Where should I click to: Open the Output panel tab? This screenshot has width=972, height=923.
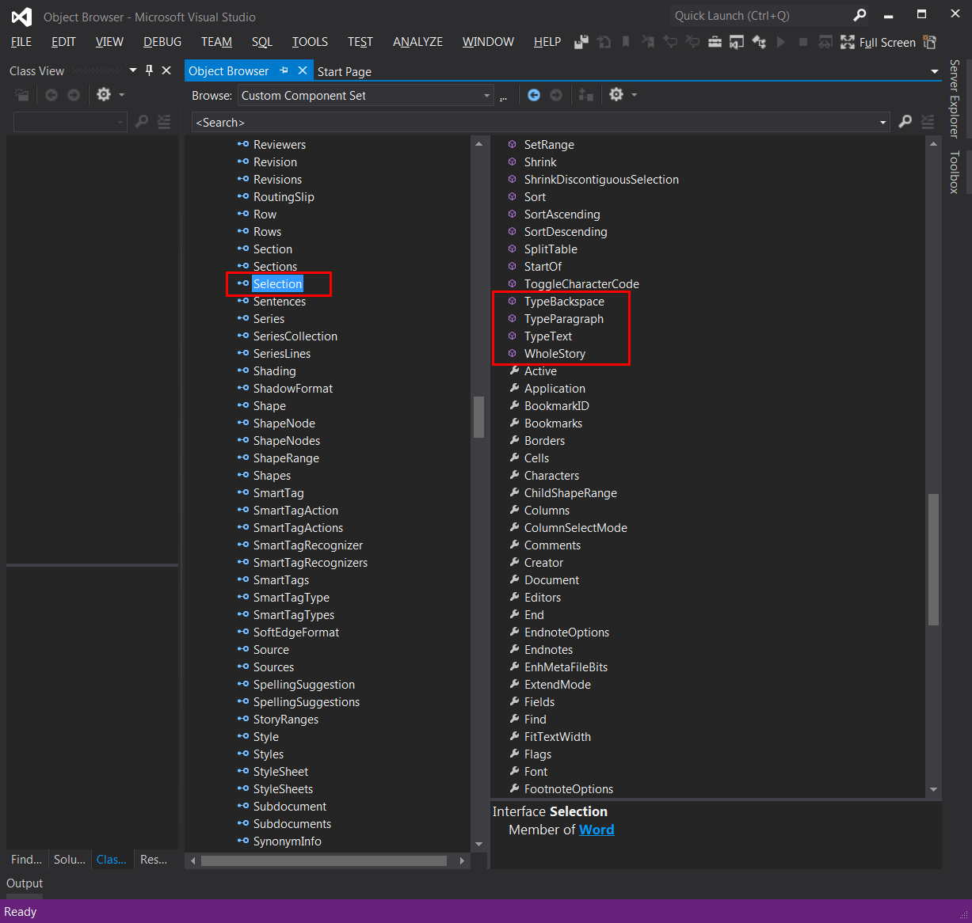coord(25,883)
